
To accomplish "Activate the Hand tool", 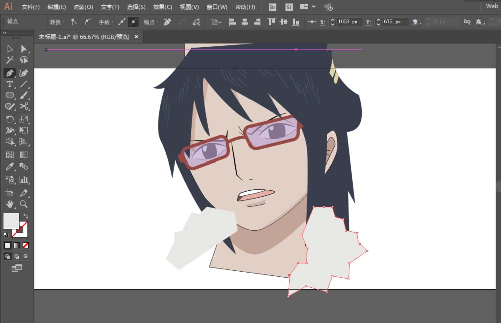I will [x=10, y=204].
